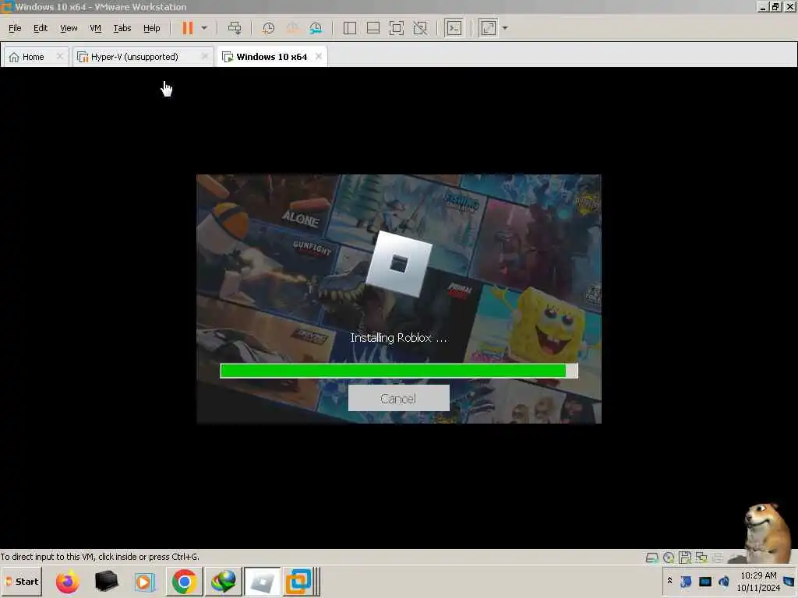Viewport: 798px width, 598px height.
Task: Take a snapshot of this virtual machine
Action: point(268,28)
